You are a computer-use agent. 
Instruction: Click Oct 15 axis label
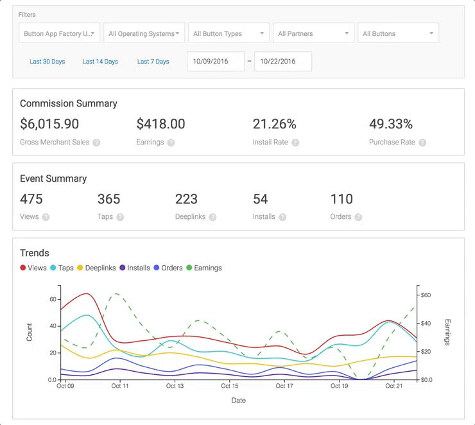click(x=230, y=386)
